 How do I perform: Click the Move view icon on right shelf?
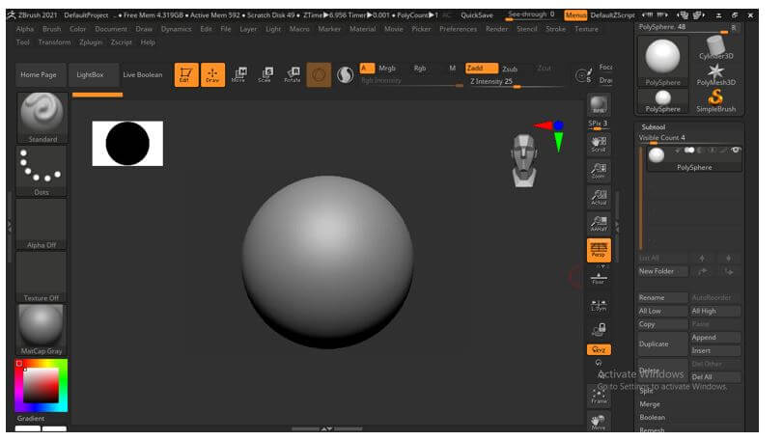599,422
